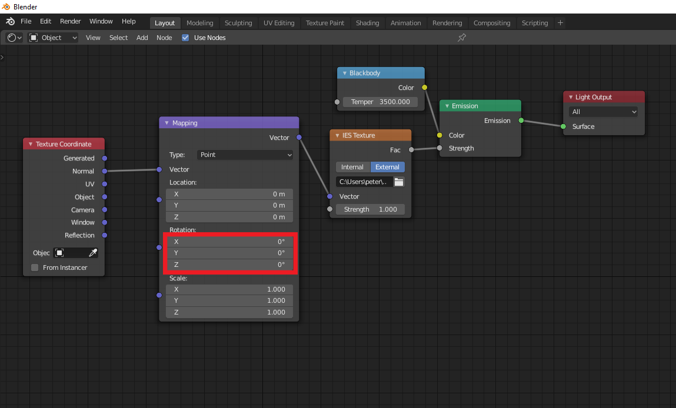Image resolution: width=676 pixels, height=408 pixels.
Task: Open the node editor View menu
Action: pos(93,38)
